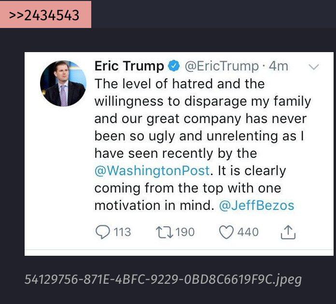Screen dimensions: 336x304
Task: Expand the tweet options chevron menu
Action: coord(314,67)
